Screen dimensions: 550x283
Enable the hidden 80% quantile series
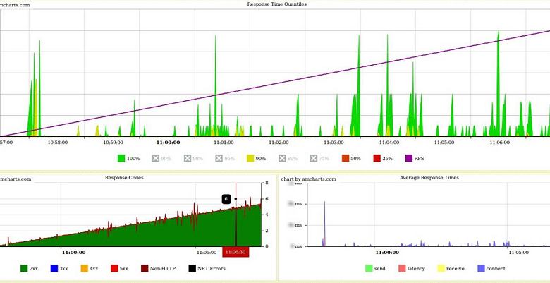(x=283, y=159)
